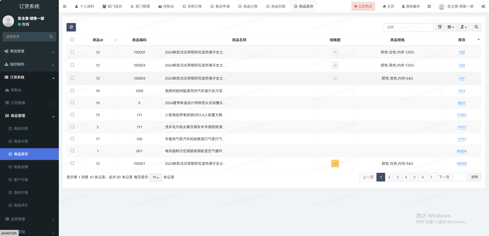Click the red 立即购买 button
The image size is (489, 236).
(x=363, y=6)
